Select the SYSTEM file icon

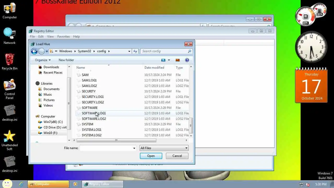(79, 124)
